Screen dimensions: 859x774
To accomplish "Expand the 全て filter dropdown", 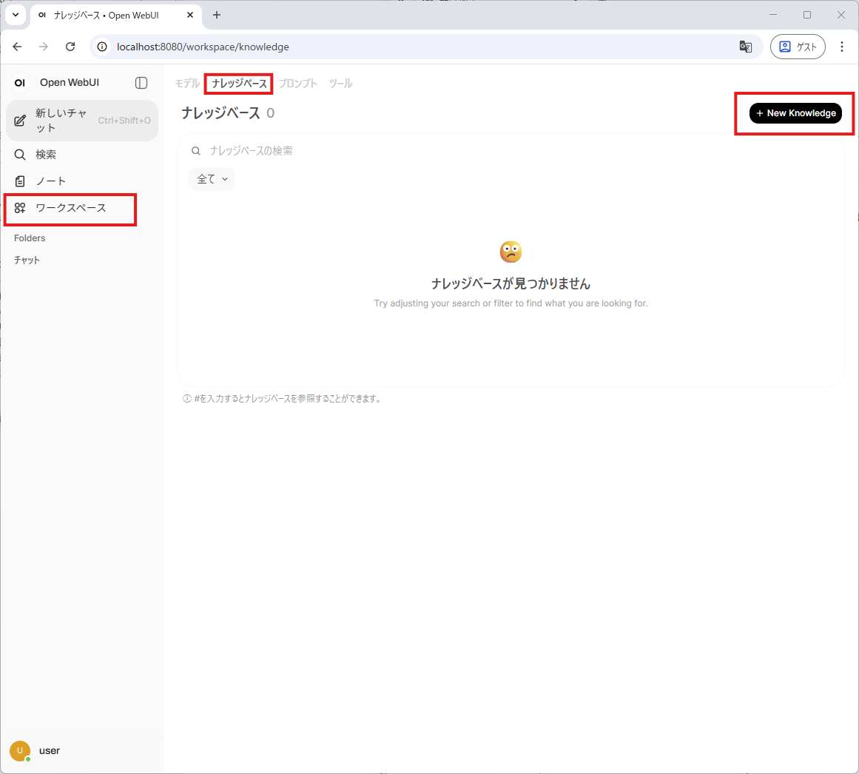I will tap(212, 179).
